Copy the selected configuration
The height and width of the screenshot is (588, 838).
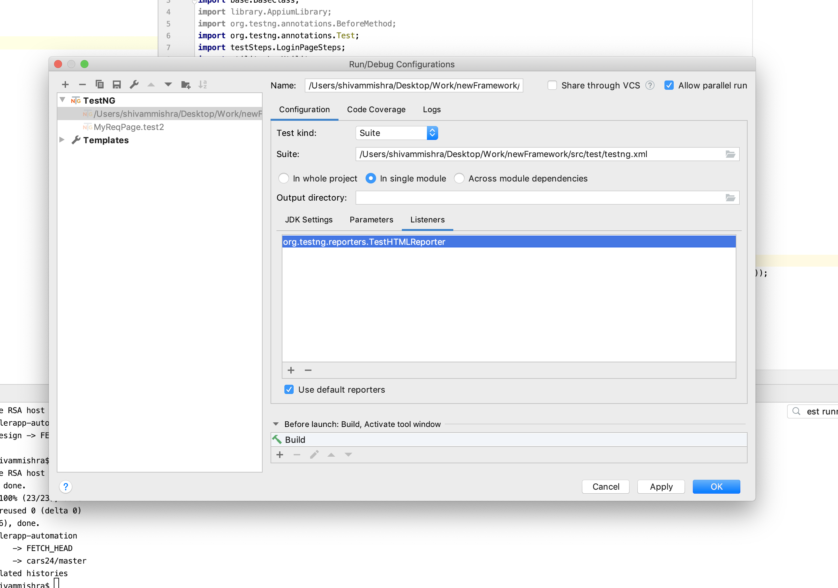pos(100,85)
